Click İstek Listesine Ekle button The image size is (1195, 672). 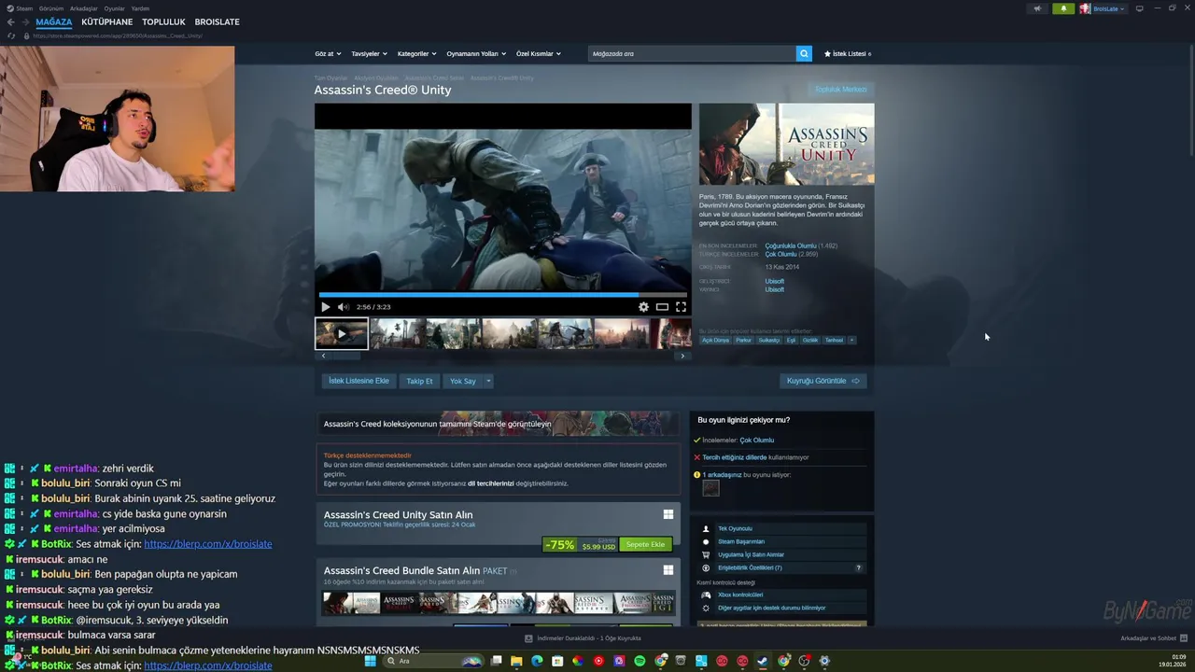click(358, 381)
